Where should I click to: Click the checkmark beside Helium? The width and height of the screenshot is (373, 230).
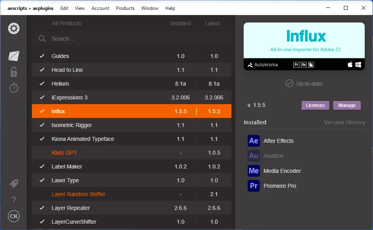point(42,84)
